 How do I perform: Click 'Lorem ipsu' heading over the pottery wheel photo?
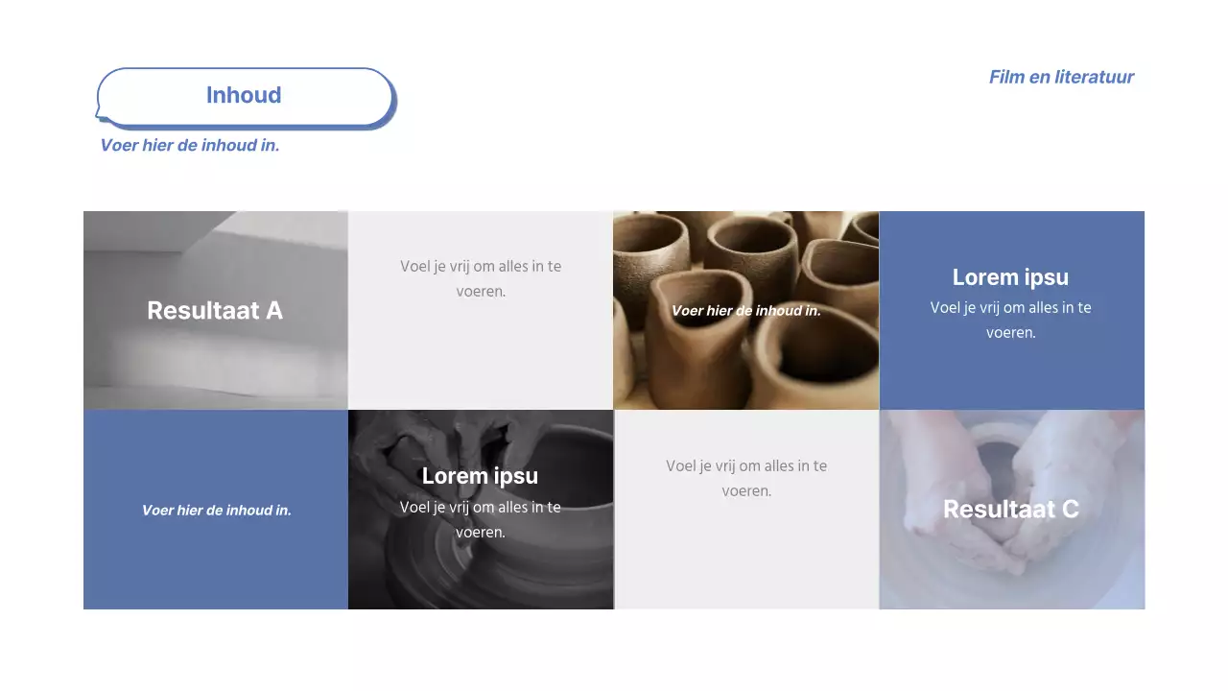[480, 476]
